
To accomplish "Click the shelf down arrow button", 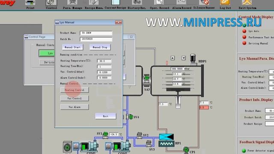I will tap(184, 58).
